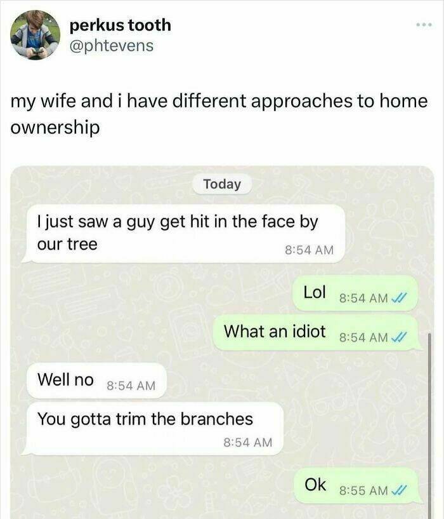Click the chat scrollbar on right edge
444x519 pixels.
click(429, 426)
